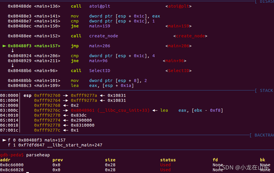Screen dimensions: 274x173
Task: Click stack address 0xfff92760
Action: click(x=47, y=95)
